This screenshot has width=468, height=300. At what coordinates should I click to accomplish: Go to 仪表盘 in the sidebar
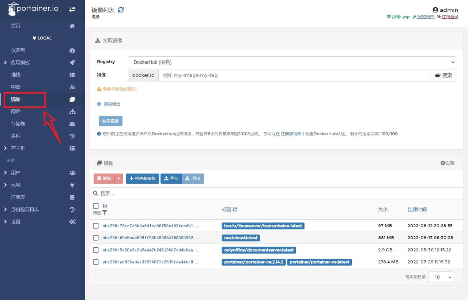[x=18, y=50]
